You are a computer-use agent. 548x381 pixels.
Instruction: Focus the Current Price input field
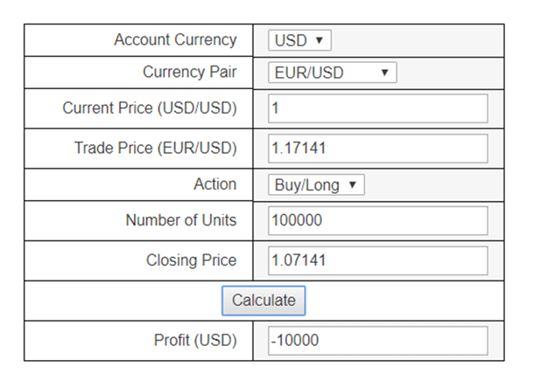[x=377, y=109]
